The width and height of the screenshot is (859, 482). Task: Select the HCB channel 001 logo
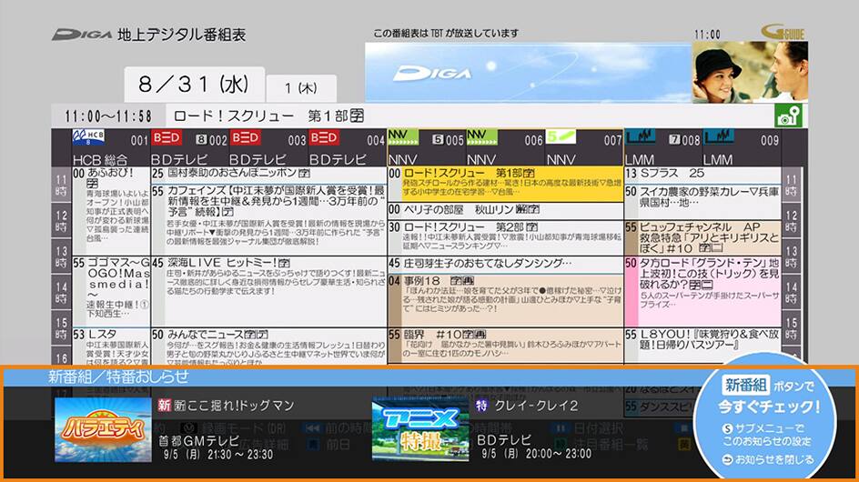tap(88, 137)
